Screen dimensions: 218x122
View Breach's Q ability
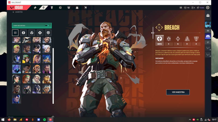point(178,40)
